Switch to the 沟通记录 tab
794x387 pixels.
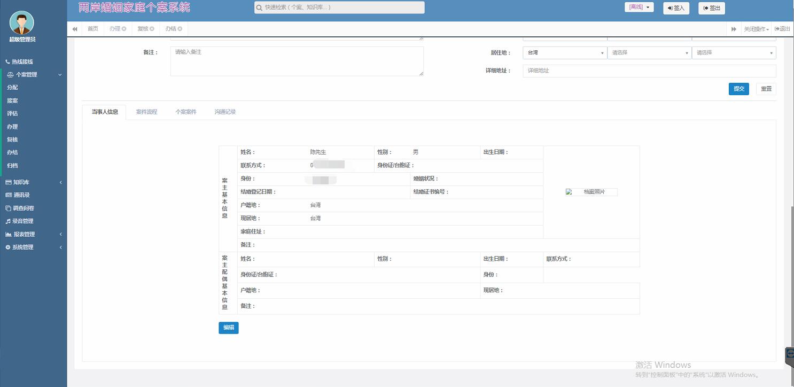pyautogui.click(x=225, y=112)
